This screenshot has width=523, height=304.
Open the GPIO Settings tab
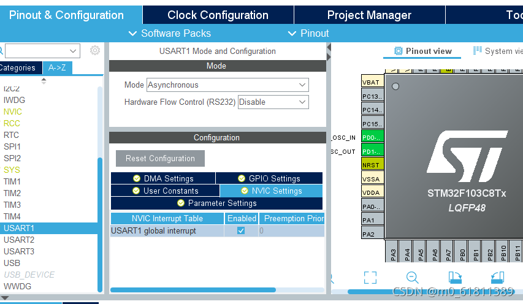click(269, 178)
